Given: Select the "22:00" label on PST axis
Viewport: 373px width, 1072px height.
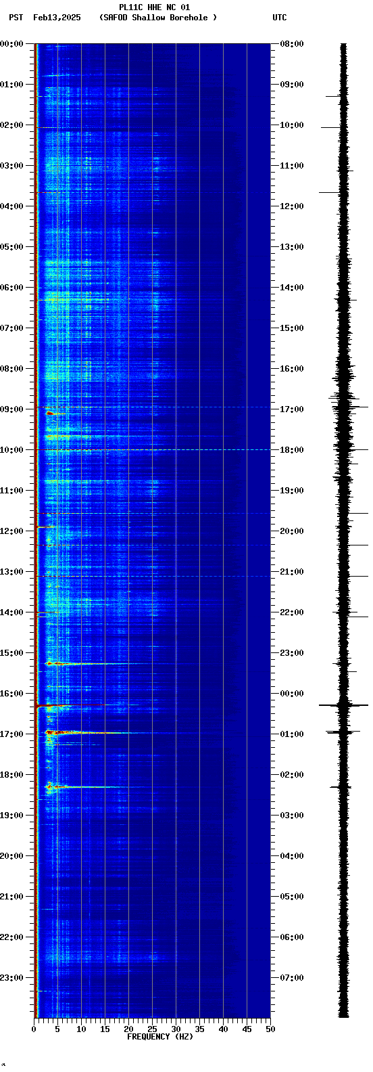Looking at the screenshot, I should [11, 937].
